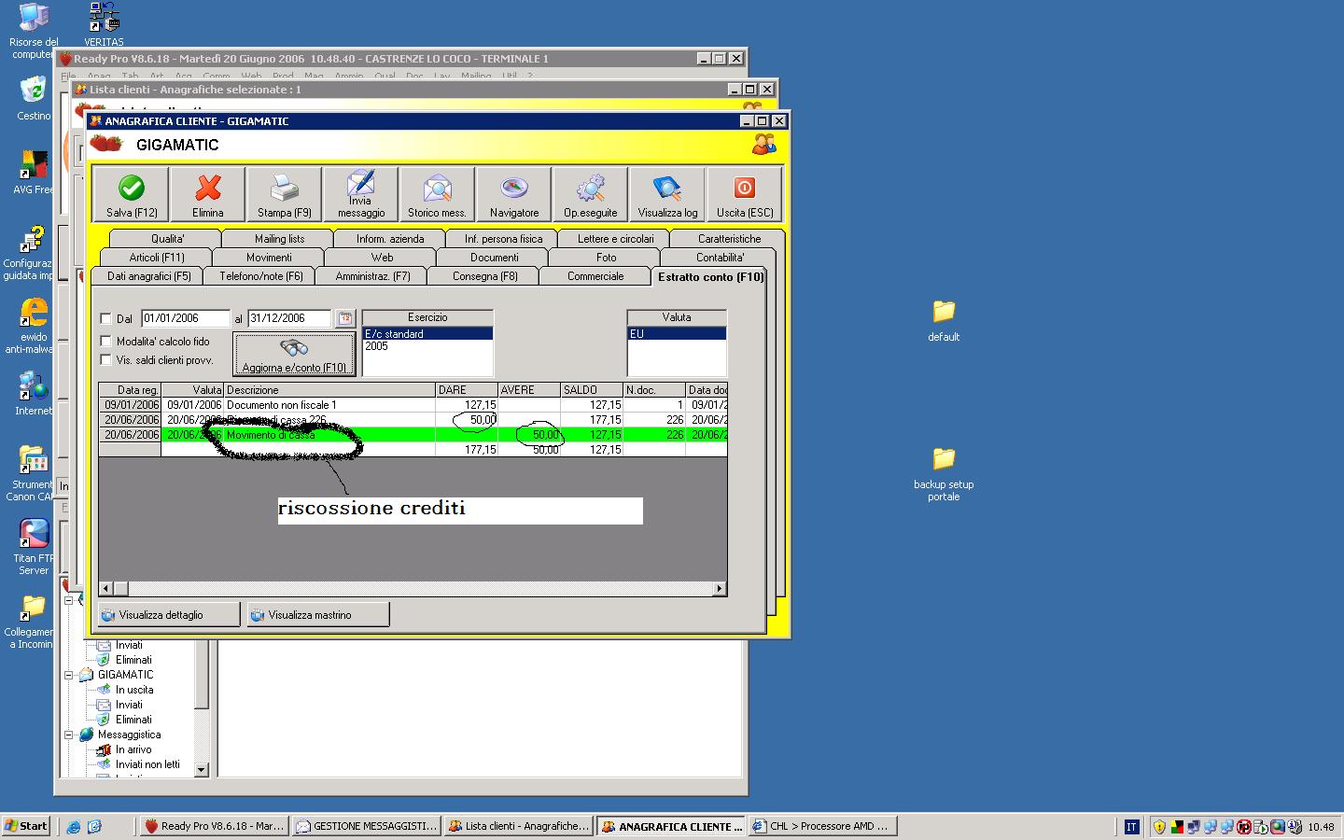Switch to Dati anagrafici (F5) tab
The width and height of the screenshot is (1344, 840).
[148, 276]
